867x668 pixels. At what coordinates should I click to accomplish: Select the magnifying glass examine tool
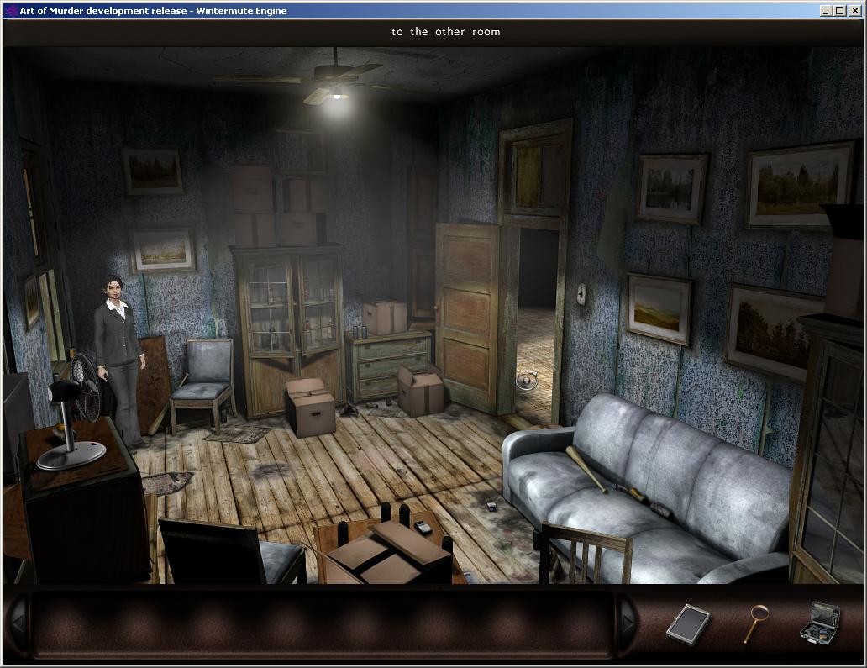click(x=756, y=623)
